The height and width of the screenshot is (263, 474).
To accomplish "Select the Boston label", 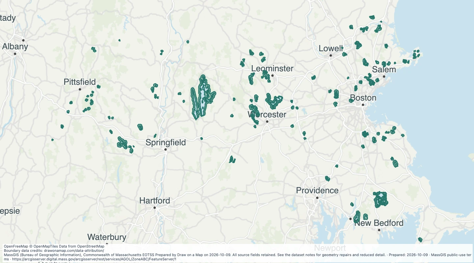I will click(x=363, y=98).
